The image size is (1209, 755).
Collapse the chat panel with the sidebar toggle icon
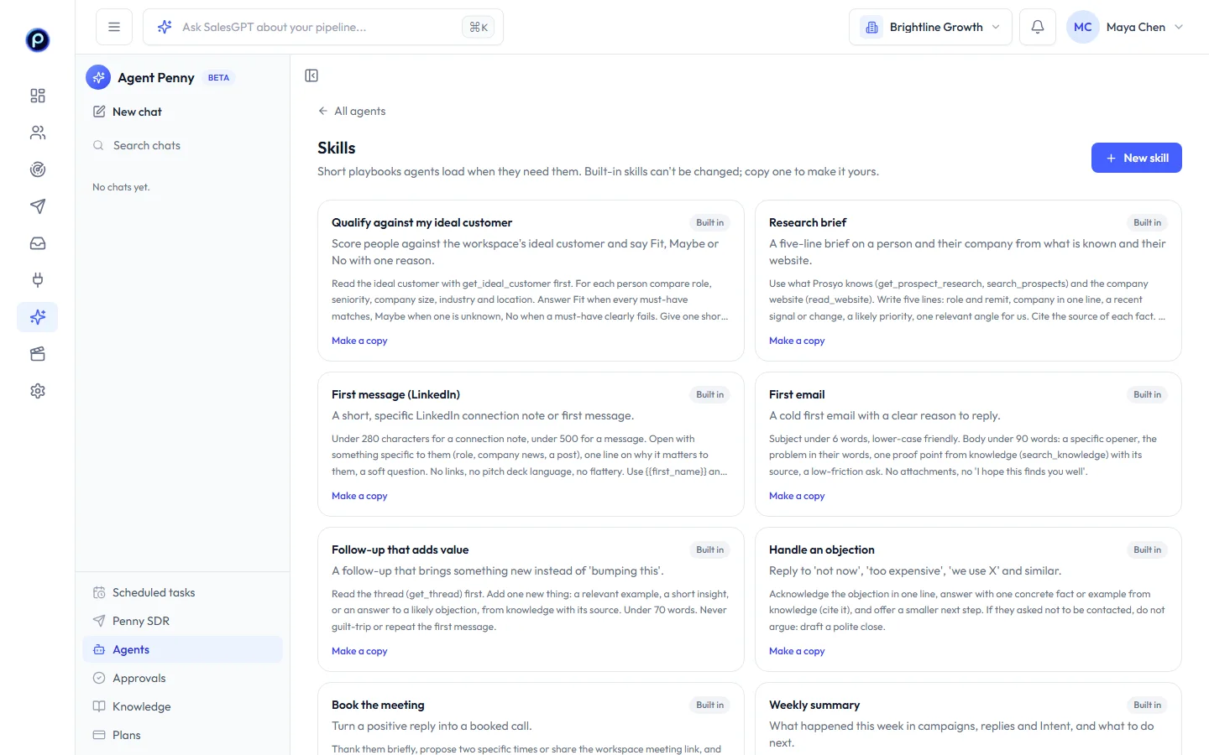[311, 75]
